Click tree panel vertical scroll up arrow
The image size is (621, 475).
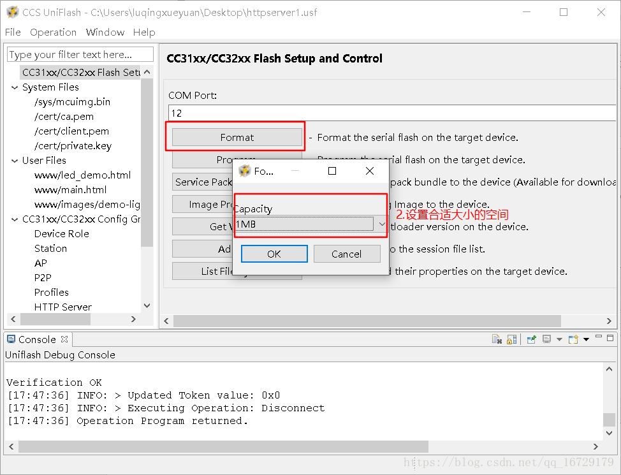pyautogui.click(x=147, y=72)
